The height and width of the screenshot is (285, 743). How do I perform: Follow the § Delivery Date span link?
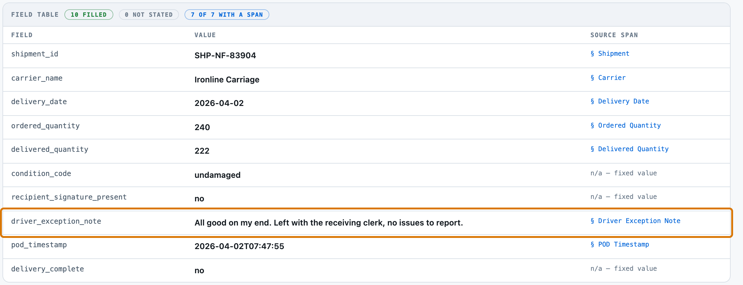click(620, 101)
